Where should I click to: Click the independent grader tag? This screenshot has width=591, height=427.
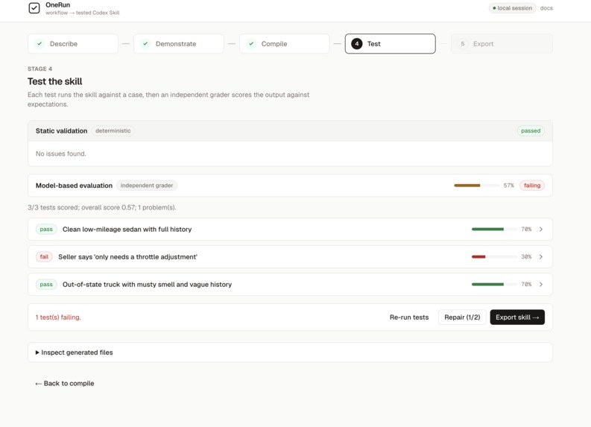tap(147, 186)
